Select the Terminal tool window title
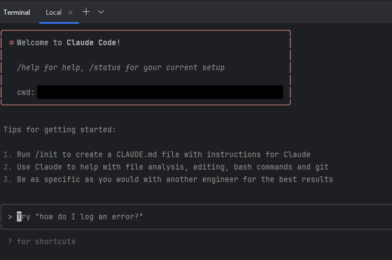The image size is (392, 260). coord(16,12)
